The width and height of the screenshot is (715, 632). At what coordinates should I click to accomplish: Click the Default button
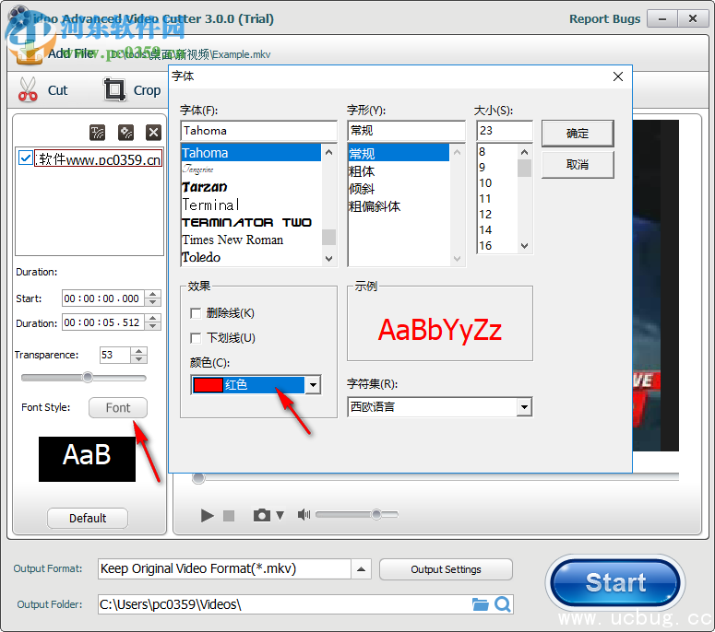pyautogui.click(x=88, y=518)
